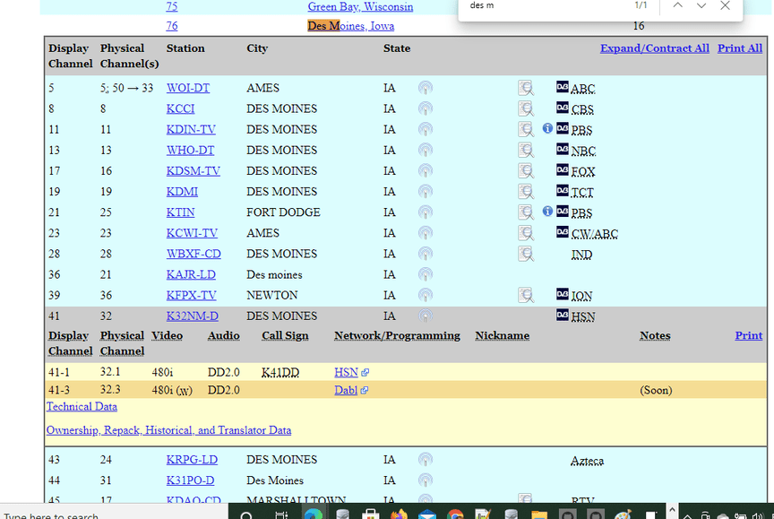Click the antenna icon in the KTIN row

[x=425, y=212]
